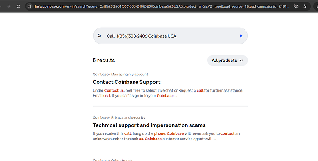Click highlighted "Contact us" text in first snippet
This screenshot has width=318, height=161.
114,90
